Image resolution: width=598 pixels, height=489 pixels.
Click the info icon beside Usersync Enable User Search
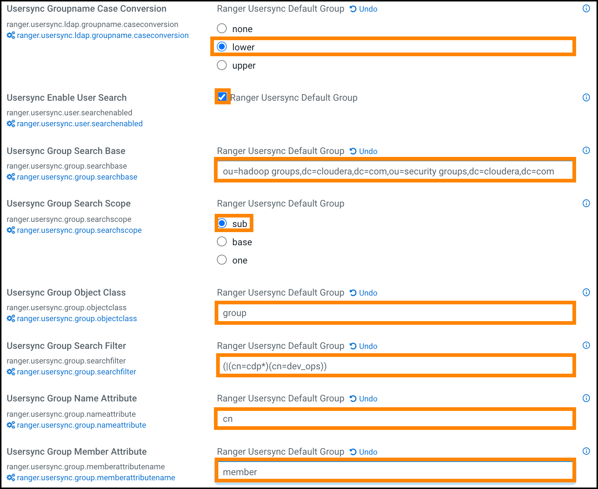586,97
